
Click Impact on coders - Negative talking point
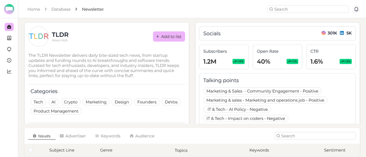pos(246,118)
